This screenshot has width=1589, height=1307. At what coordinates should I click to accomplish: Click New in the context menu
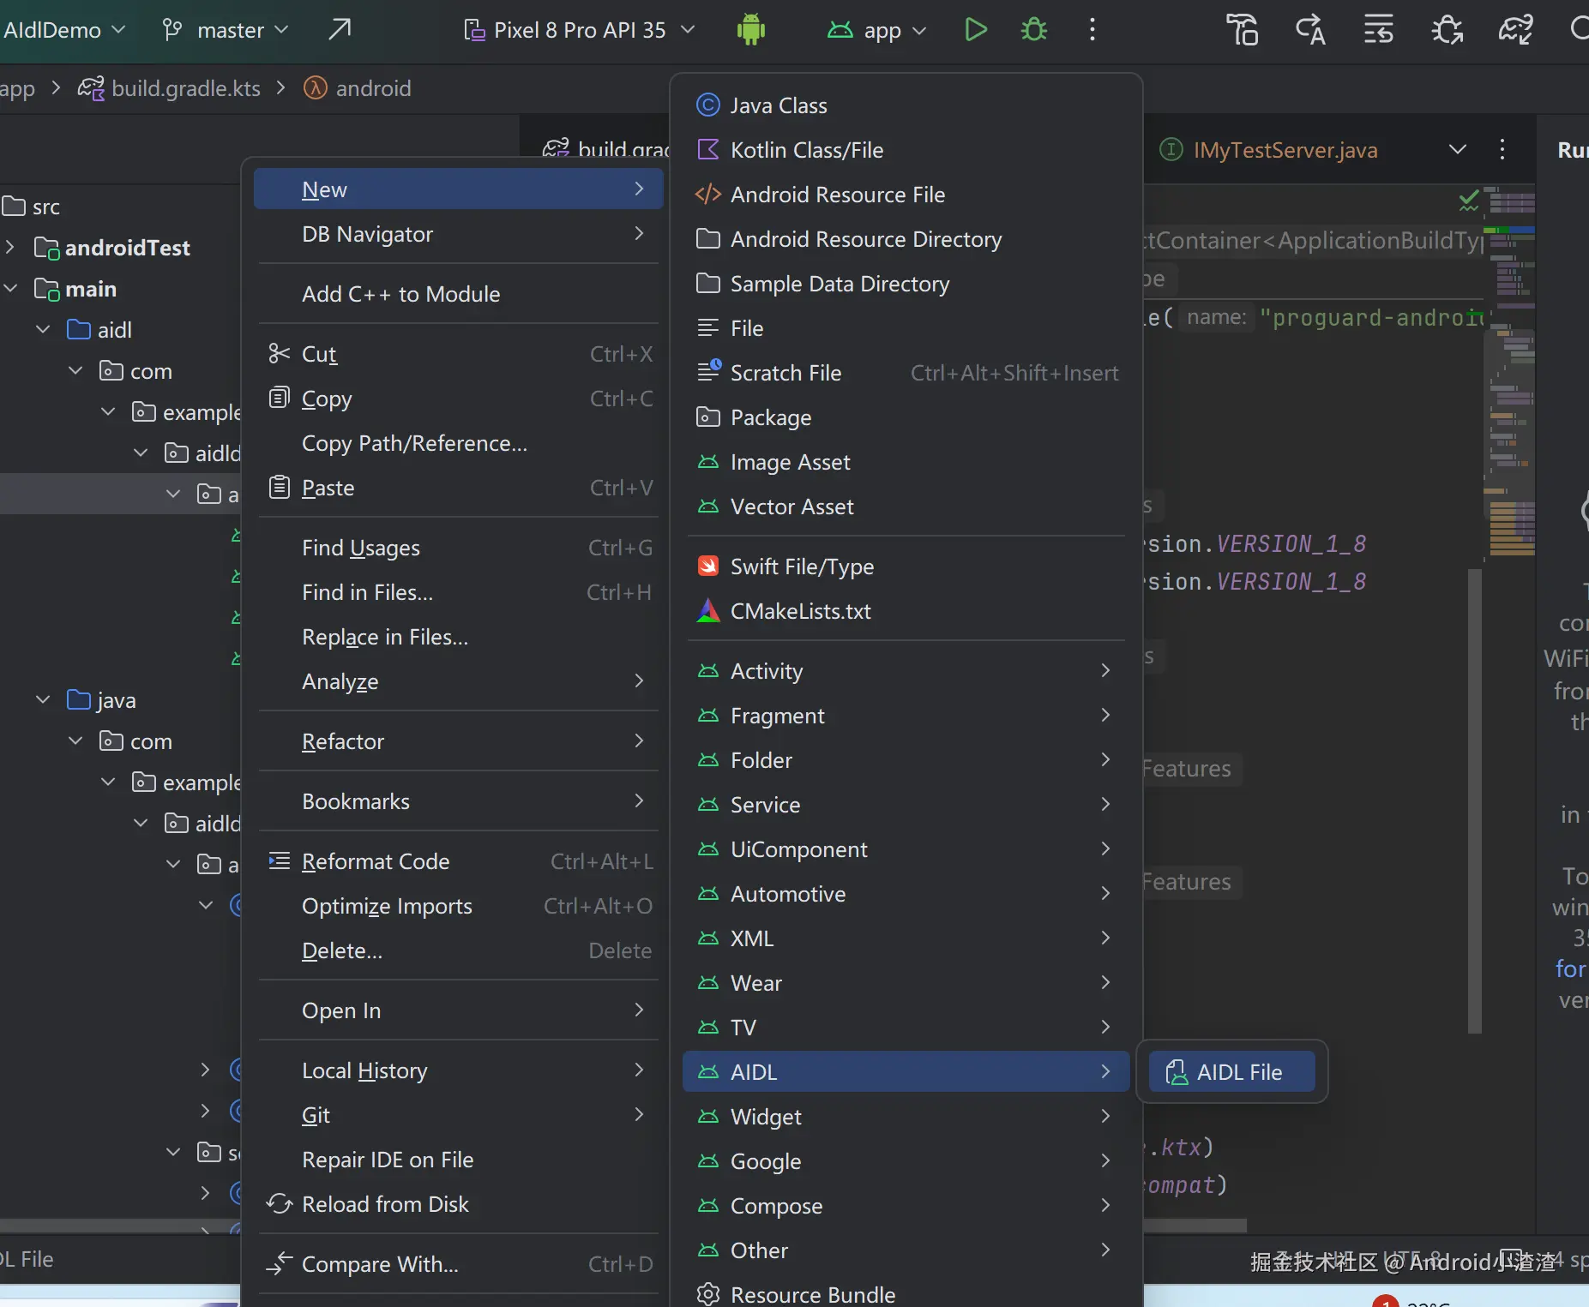click(x=459, y=189)
